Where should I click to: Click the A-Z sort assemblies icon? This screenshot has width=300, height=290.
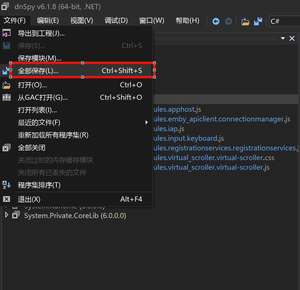[x=6, y=185]
